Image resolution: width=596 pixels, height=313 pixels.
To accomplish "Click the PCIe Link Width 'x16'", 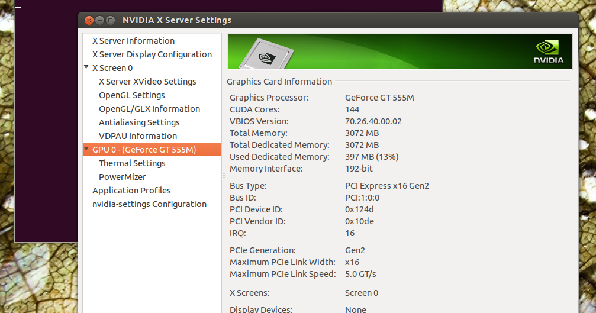I will [x=352, y=262].
